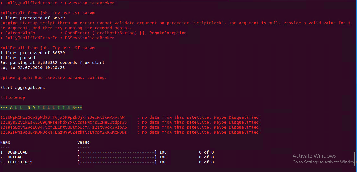The image size is (357, 172).
Task: Click the CategoryInfo OpenError line
Action: (x=93, y=33)
